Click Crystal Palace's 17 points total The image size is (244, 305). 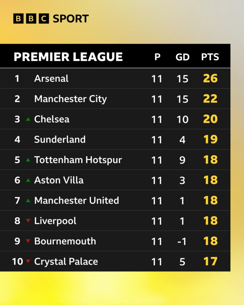coord(210,262)
